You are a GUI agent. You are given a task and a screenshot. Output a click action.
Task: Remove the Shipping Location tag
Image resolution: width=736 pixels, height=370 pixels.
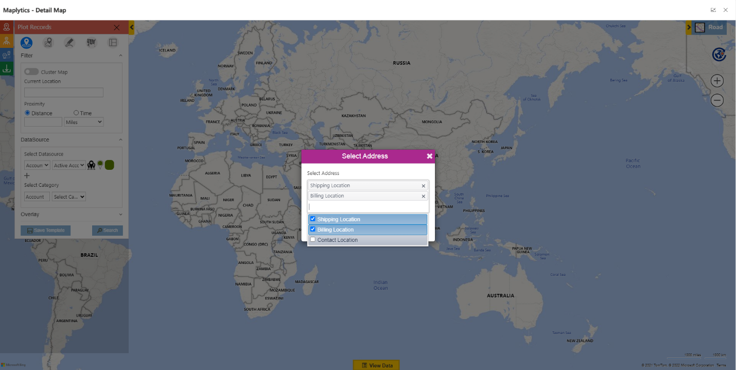pos(424,186)
